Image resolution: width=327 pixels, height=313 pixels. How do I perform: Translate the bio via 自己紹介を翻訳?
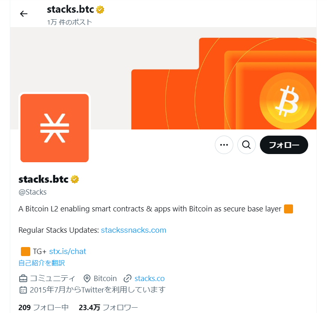pyautogui.click(x=42, y=263)
